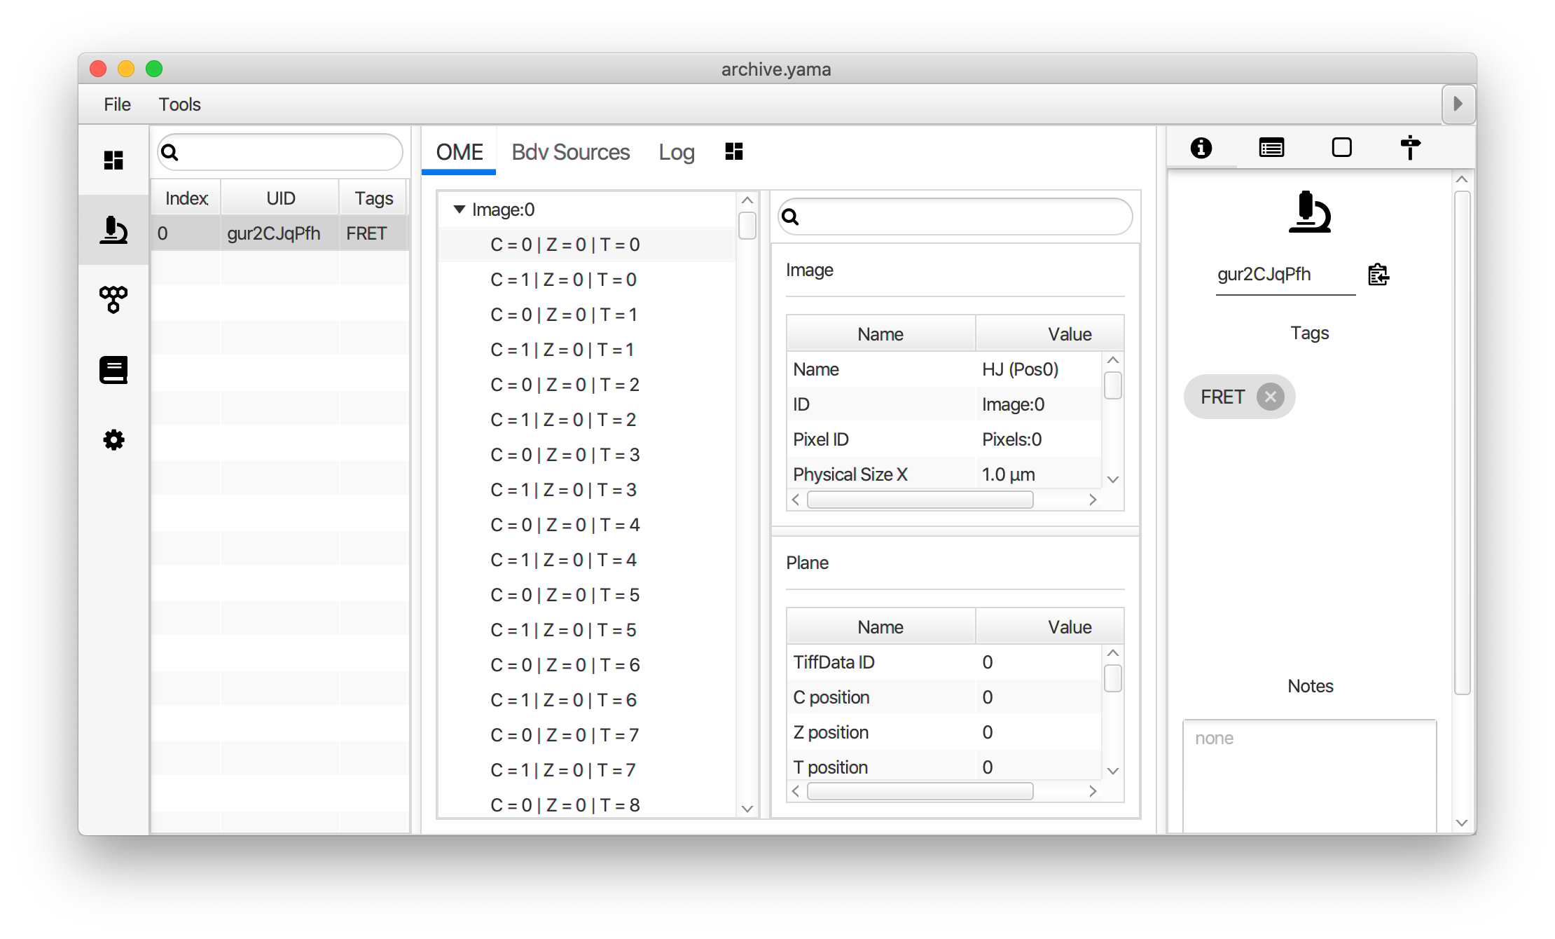
Task: Select the square shape icon in the right panel
Action: [1341, 148]
